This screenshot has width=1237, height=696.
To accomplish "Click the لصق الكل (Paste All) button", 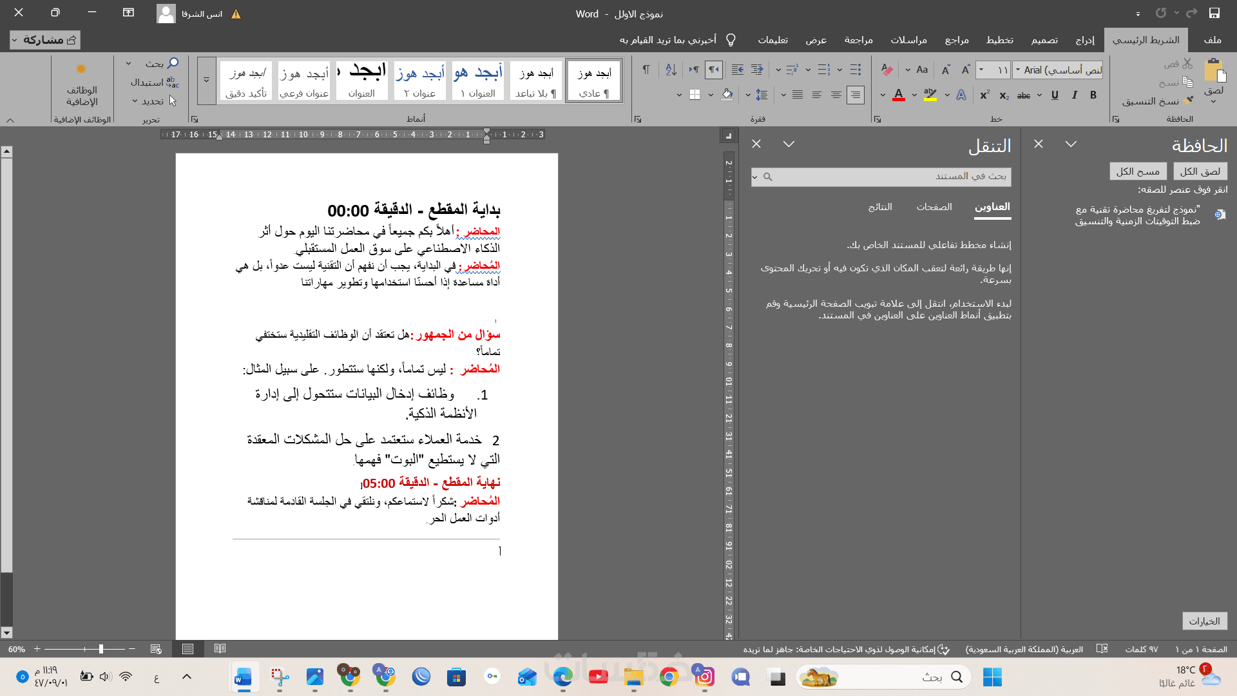I will point(1200,171).
